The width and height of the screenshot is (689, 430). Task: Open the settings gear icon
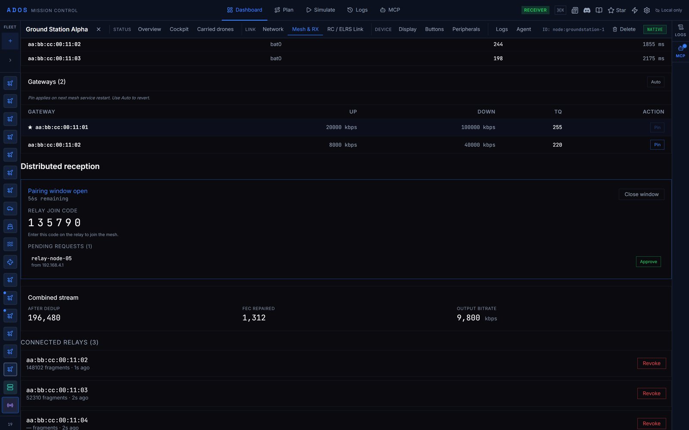point(646,10)
